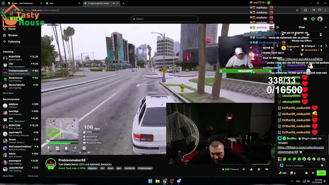329x185 pixels.
Task: Toggle theatre mode crossed-out icon
Action: click(x=267, y=169)
